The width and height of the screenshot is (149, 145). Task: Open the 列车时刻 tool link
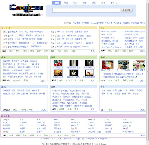[x=126, y=23]
